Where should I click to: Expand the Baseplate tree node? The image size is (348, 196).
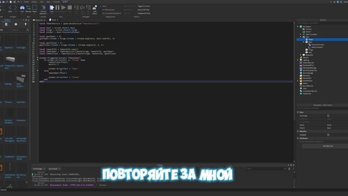point(301,55)
